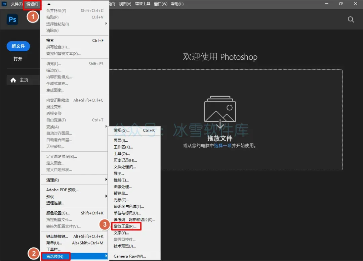Open 性能(E)... preferences
Image resolution: width=363 pixels, height=261 pixels.
(x=134, y=180)
